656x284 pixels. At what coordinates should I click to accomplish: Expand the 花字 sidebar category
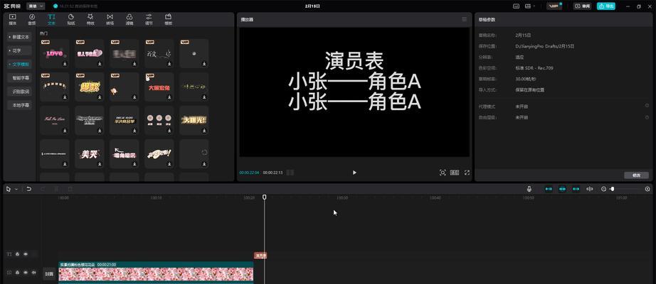(x=19, y=50)
